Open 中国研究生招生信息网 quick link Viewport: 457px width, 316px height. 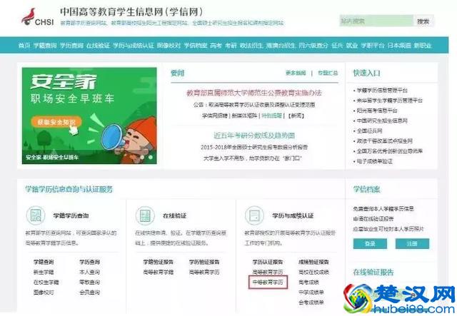click(382, 121)
